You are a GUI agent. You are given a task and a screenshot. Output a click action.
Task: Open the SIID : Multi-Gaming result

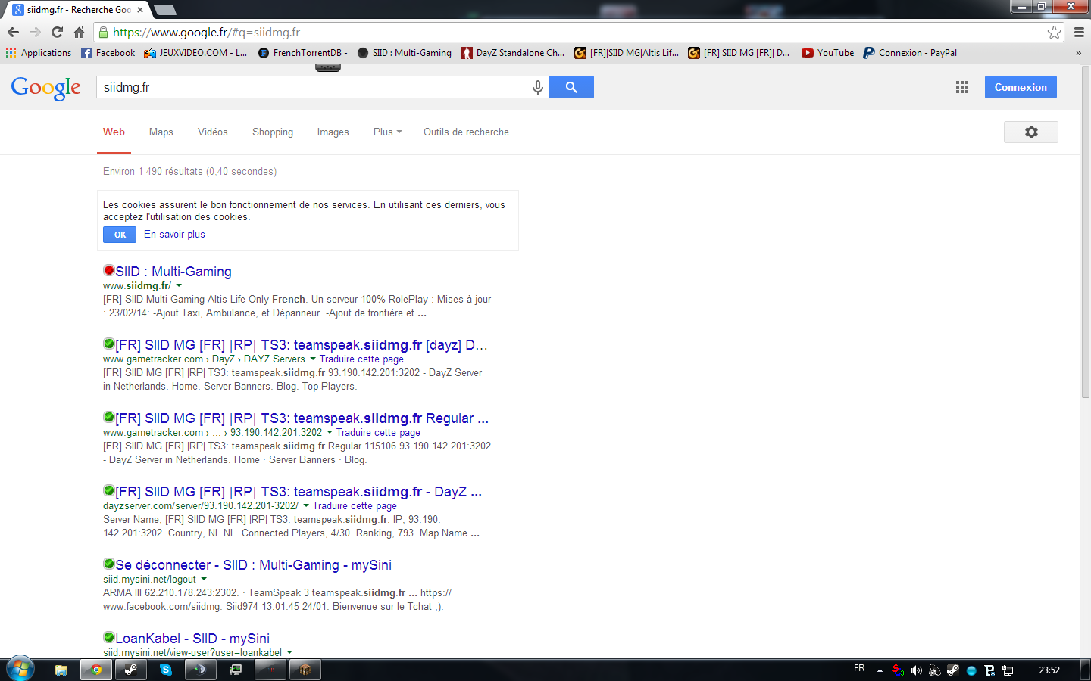click(173, 272)
